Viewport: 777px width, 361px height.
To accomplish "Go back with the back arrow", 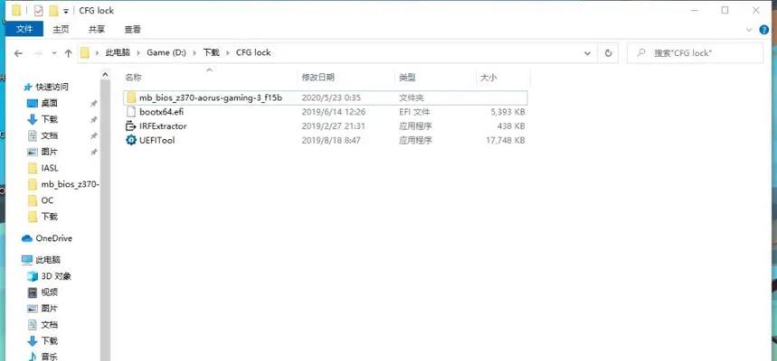I will pos(18,53).
